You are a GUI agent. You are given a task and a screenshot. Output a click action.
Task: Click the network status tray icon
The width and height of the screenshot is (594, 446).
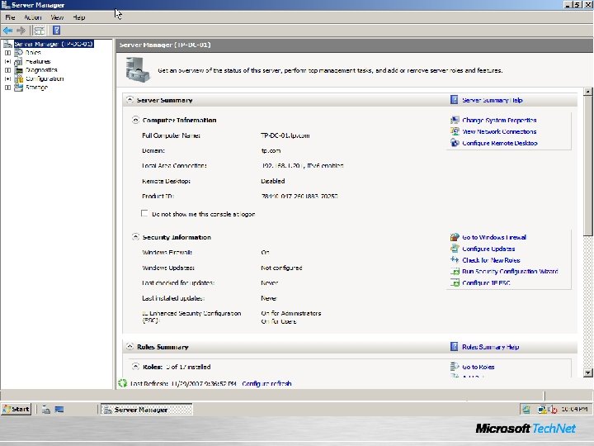pos(542,410)
